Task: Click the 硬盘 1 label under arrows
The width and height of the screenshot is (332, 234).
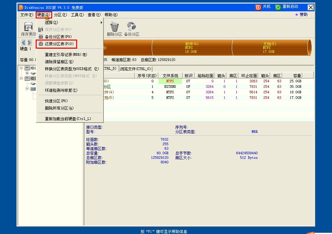Action: [26, 49]
